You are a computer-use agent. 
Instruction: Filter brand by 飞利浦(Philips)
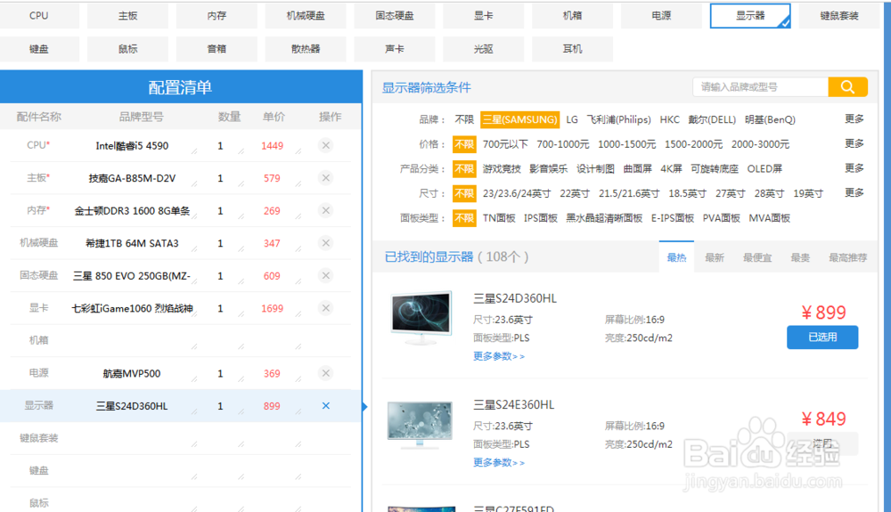tap(619, 120)
